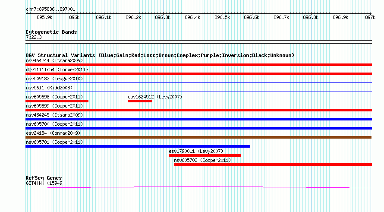Open the esv24184 (Conrad2009) variant label

click(x=53, y=133)
